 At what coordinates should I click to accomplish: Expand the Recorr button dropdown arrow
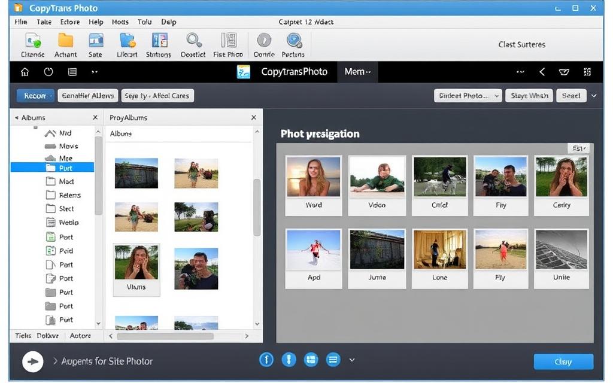point(51,96)
